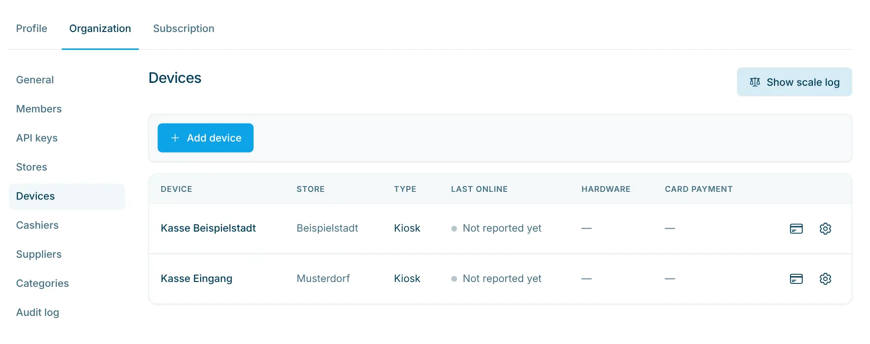The width and height of the screenshot is (870, 344).
Task: Click the Add device button label
Action: click(214, 138)
